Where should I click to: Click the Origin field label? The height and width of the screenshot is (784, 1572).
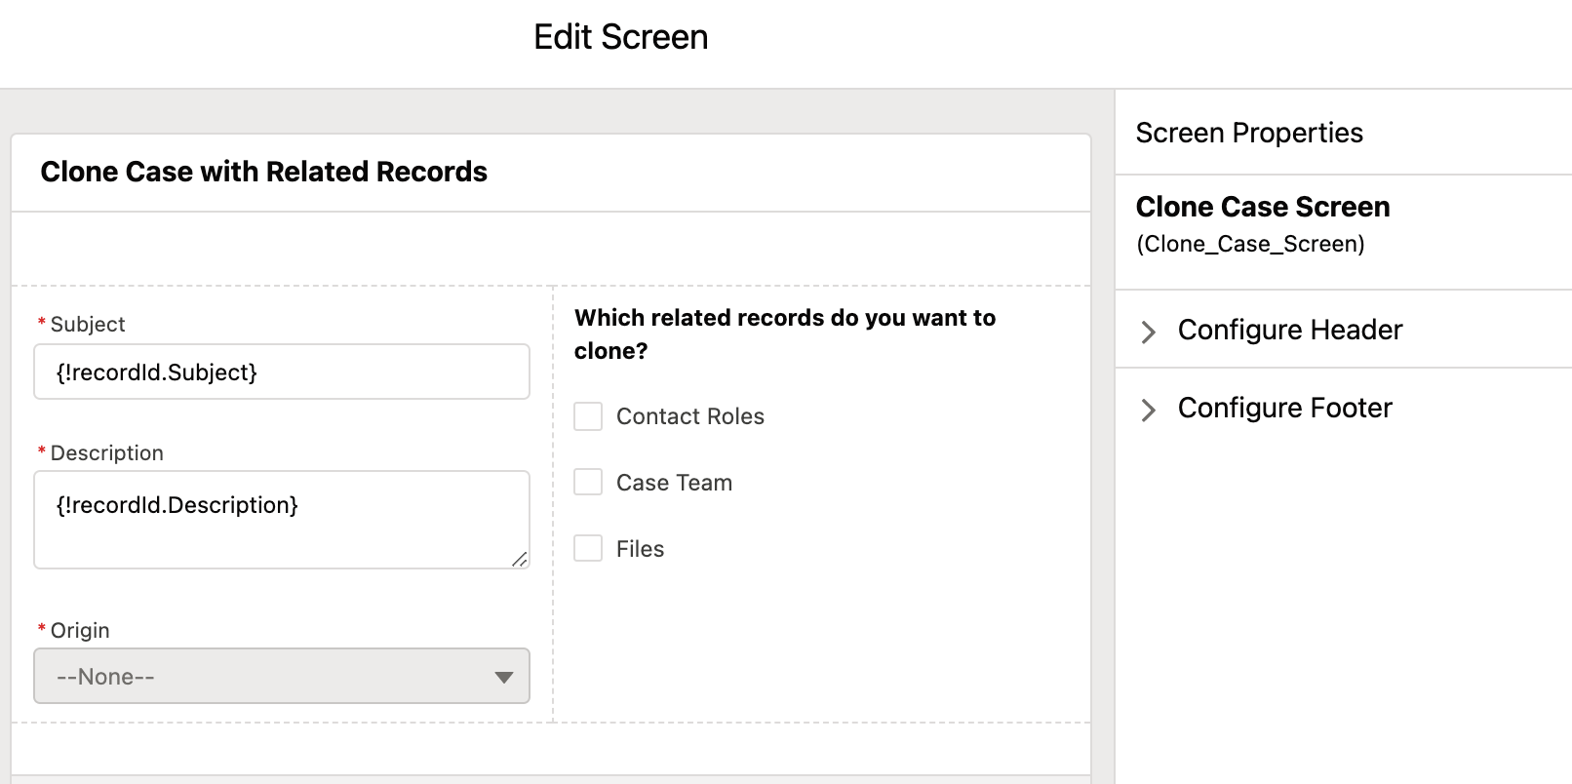[80, 631]
